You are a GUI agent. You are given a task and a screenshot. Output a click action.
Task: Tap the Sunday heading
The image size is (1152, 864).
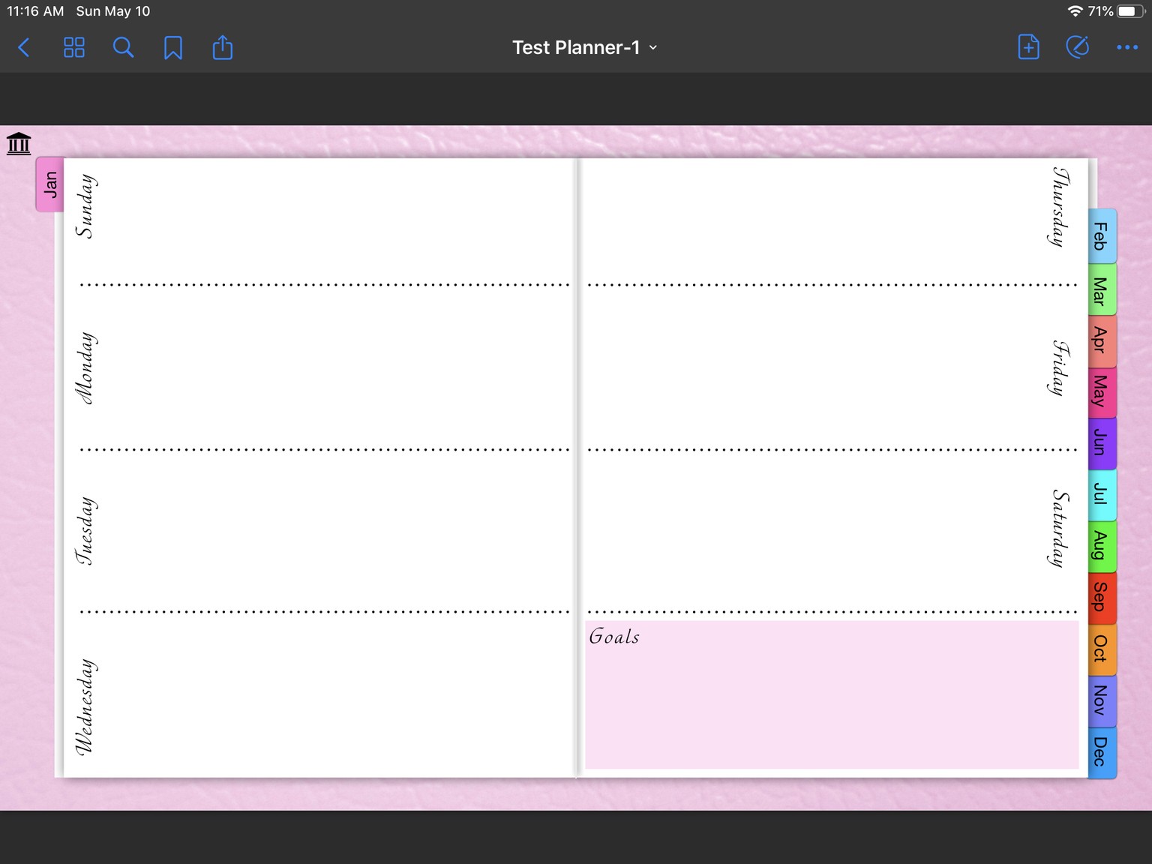[86, 206]
